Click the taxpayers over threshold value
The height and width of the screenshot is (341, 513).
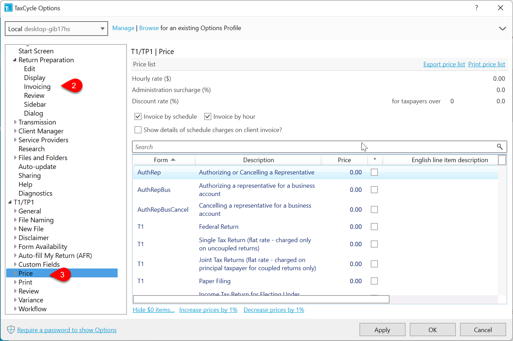point(452,101)
